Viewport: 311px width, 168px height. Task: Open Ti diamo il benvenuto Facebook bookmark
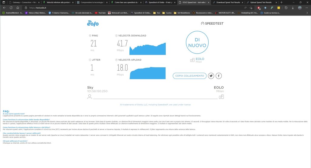[x=59, y=13]
